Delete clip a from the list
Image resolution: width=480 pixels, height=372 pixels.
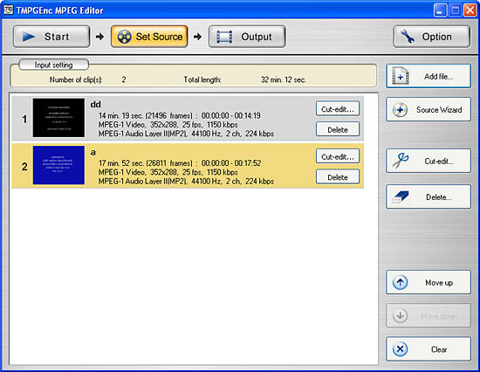click(x=338, y=176)
